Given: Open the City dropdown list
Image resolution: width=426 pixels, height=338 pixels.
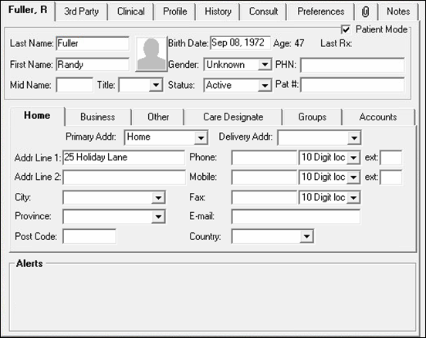Looking at the screenshot, I should tap(158, 198).
